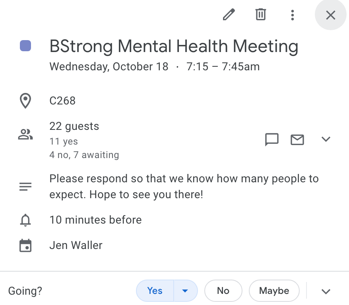
Task: Click the location pin icon
Action: 25,101
